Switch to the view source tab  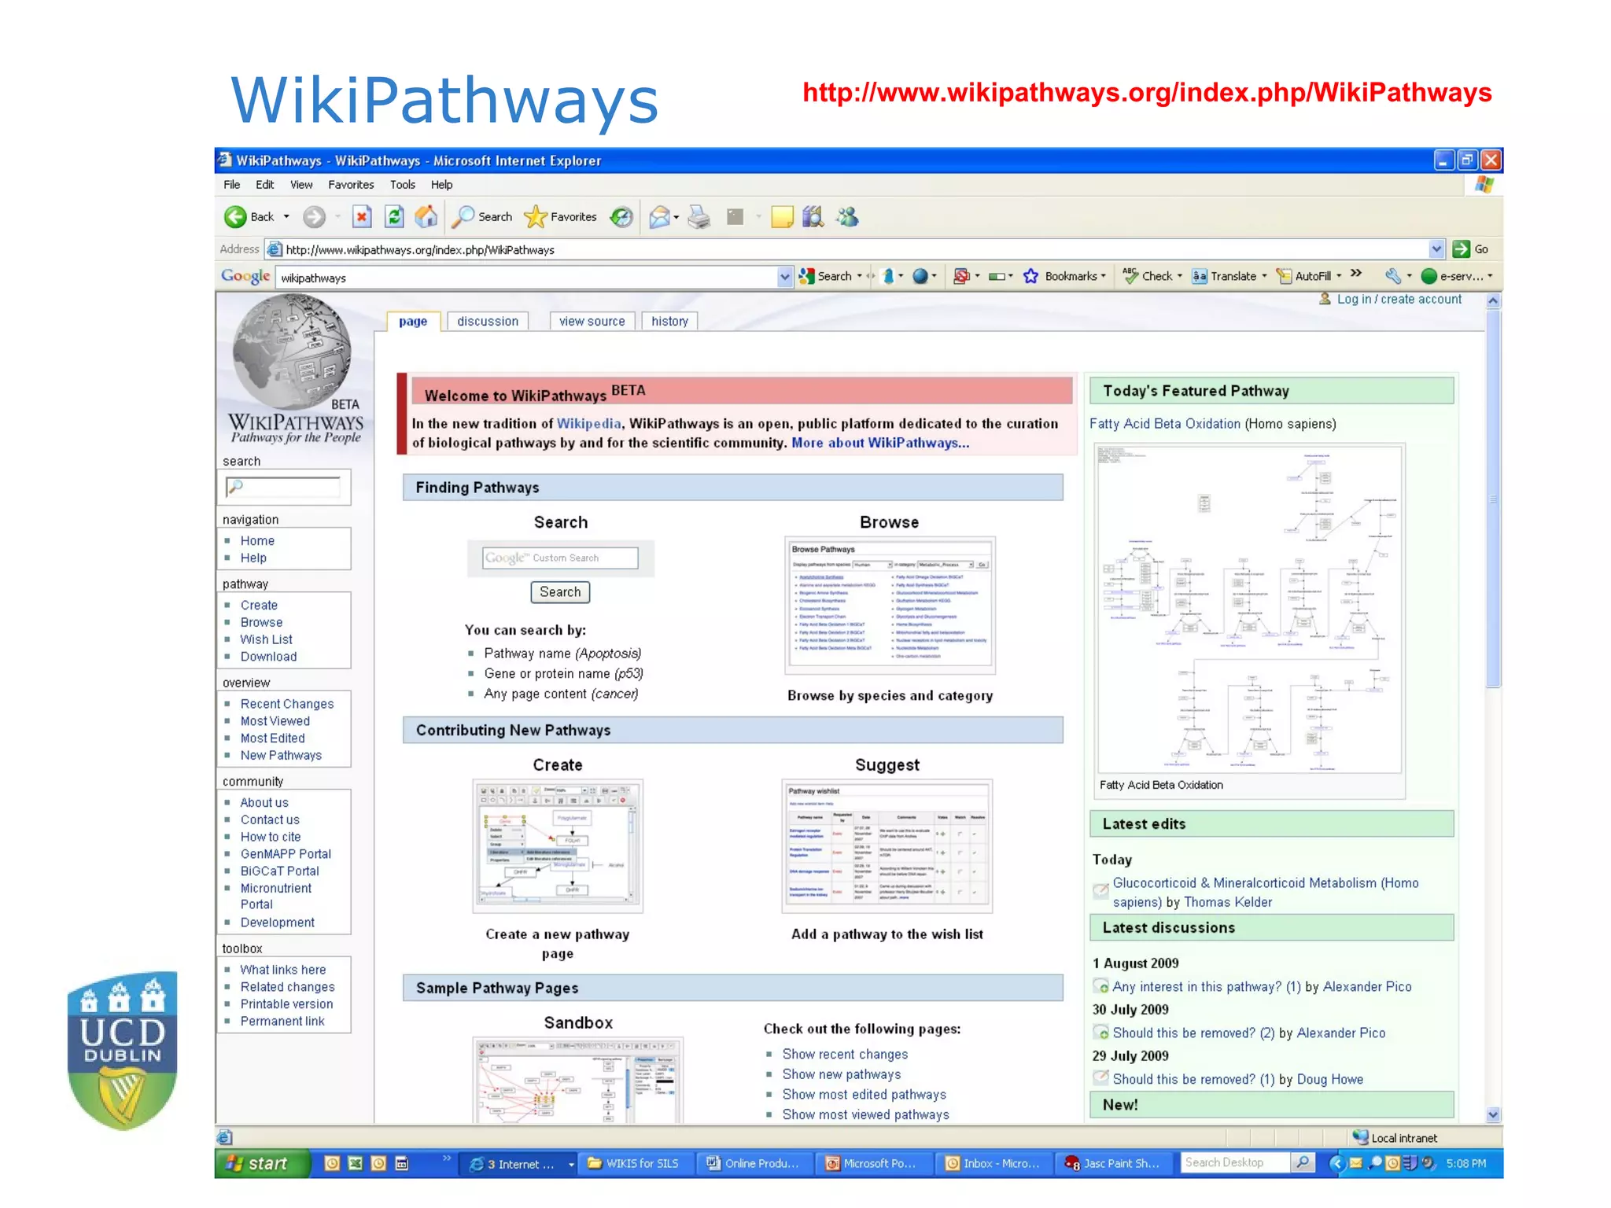point(592,322)
